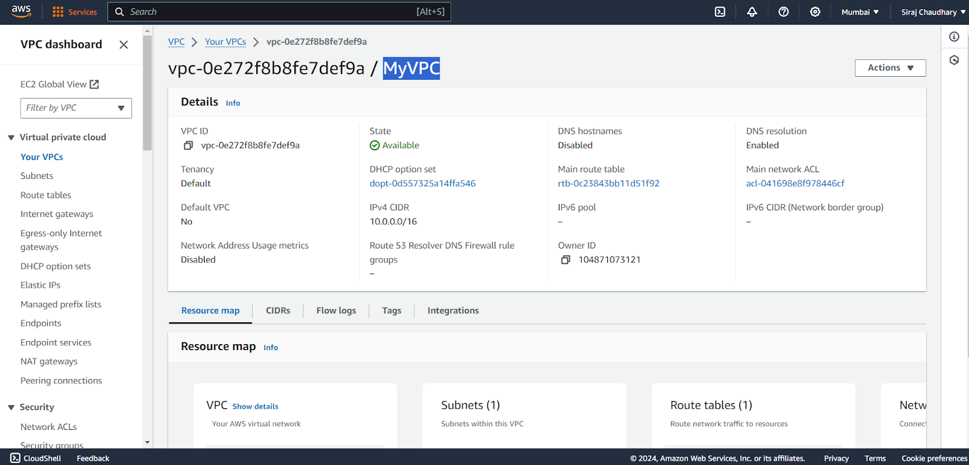
Task: Go to Network ACLs in sidebar
Action: (x=48, y=427)
